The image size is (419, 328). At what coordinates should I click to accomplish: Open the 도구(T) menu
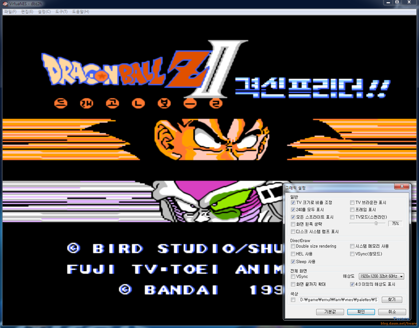click(61, 12)
